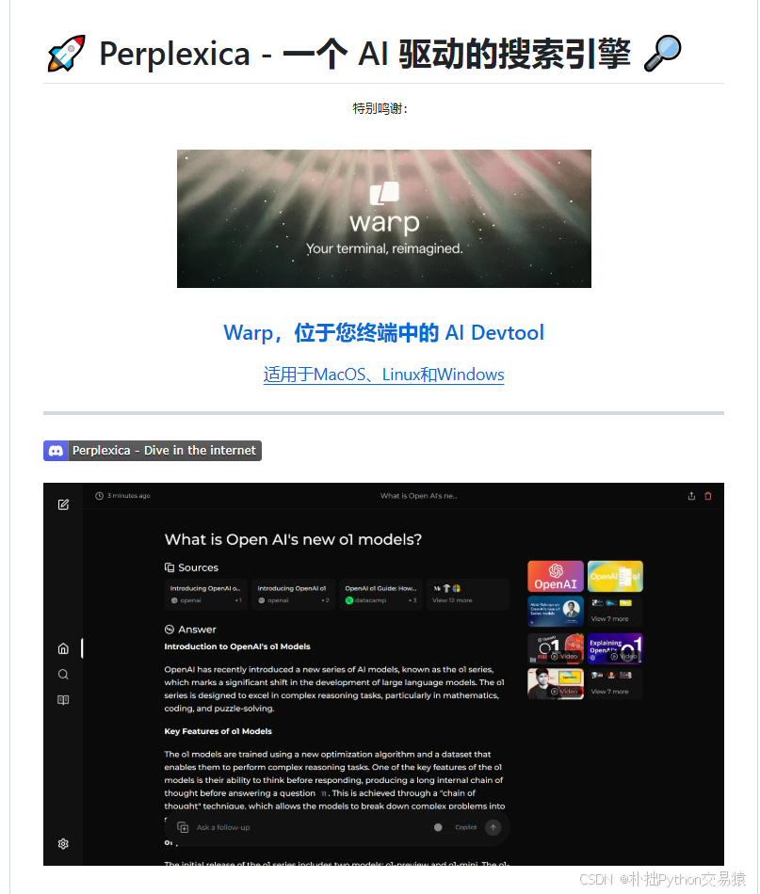The width and height of the screenshot is (760, 894).
Task: Open the MacOS, Linux and Windows link
Action: point(383,375)
